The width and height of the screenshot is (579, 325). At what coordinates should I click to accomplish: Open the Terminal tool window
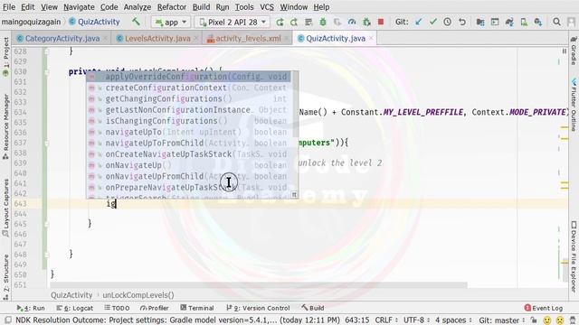pos(197,308)
